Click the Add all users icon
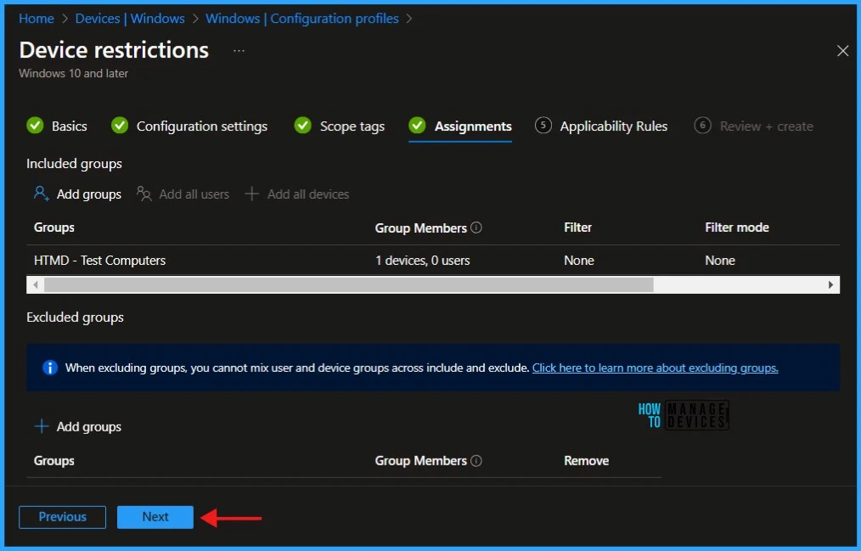Image resolution: width=861 pixels, height=551 pixels. (143, 194)
